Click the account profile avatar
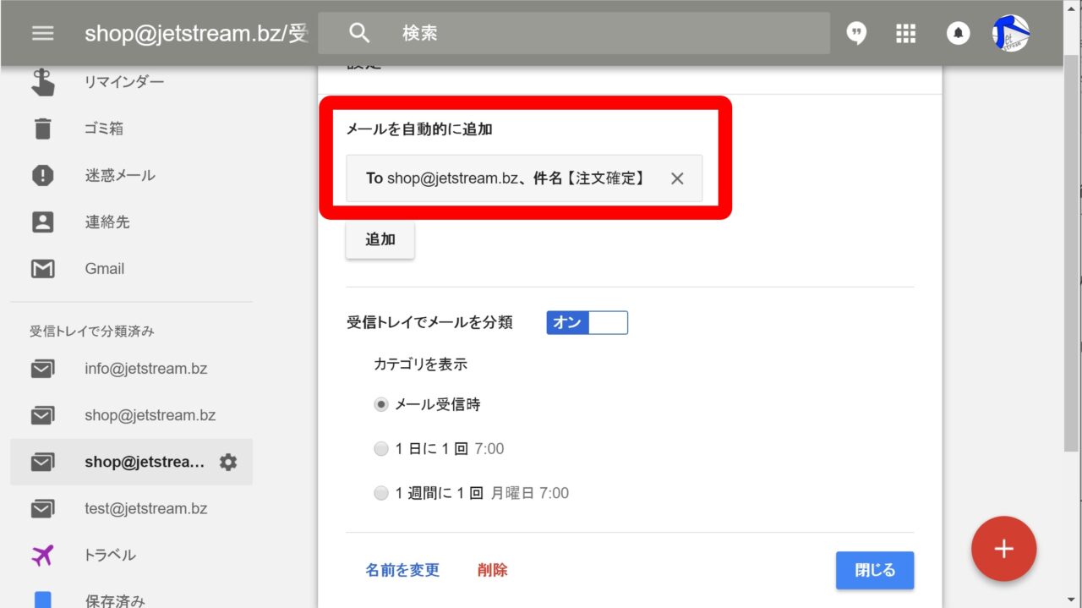The height and width of the screenshot is (608, 1082). click(1010, 33)
